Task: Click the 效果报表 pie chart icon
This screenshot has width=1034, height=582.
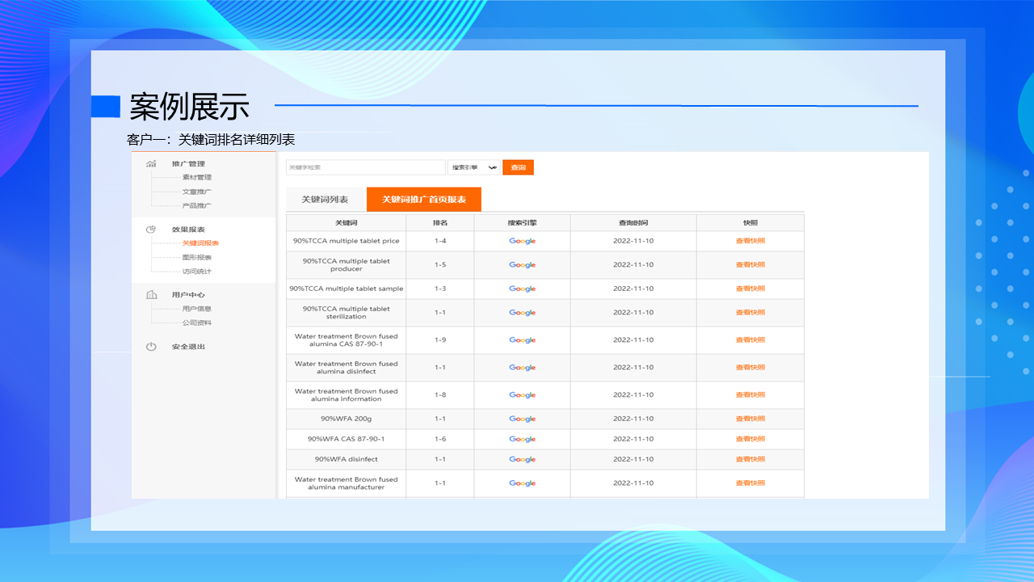Action: click(151, 230)
